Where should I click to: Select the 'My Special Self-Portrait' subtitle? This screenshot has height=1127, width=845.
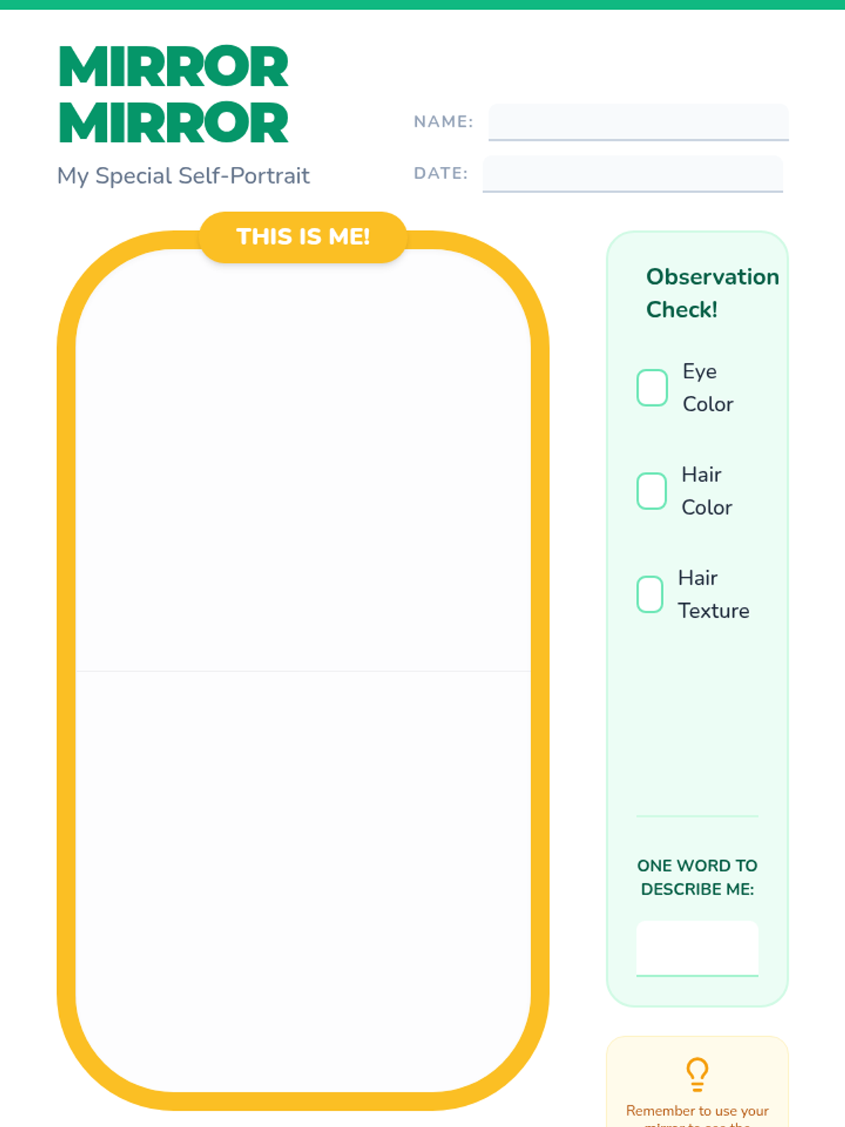click(x=183, y=175)
